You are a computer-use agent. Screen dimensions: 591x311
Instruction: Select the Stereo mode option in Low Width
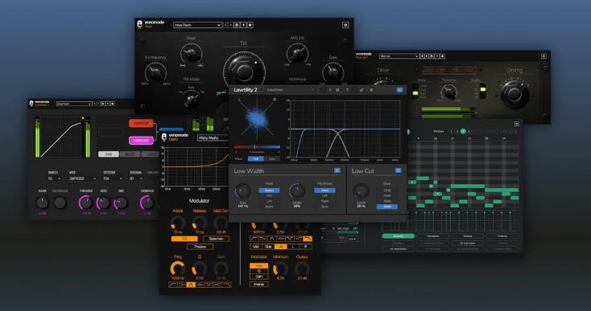(x=269, y=190)
